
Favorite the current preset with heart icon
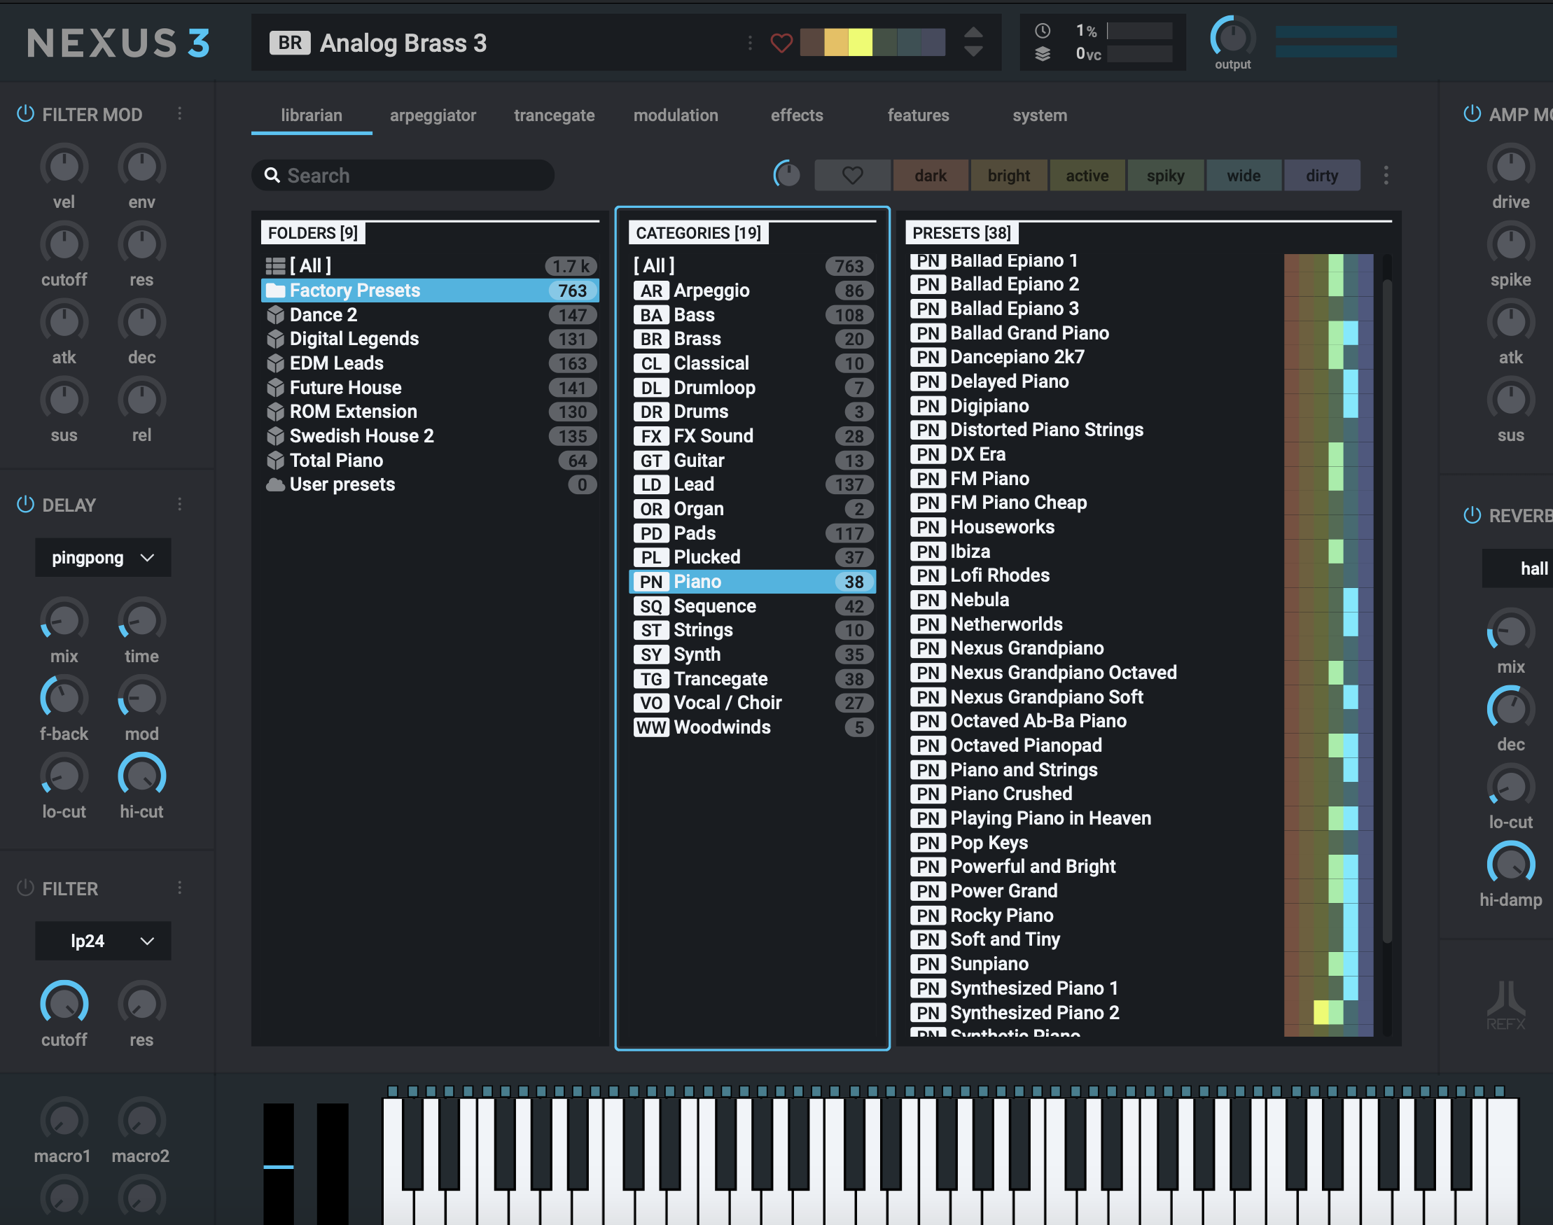[781, 43]
